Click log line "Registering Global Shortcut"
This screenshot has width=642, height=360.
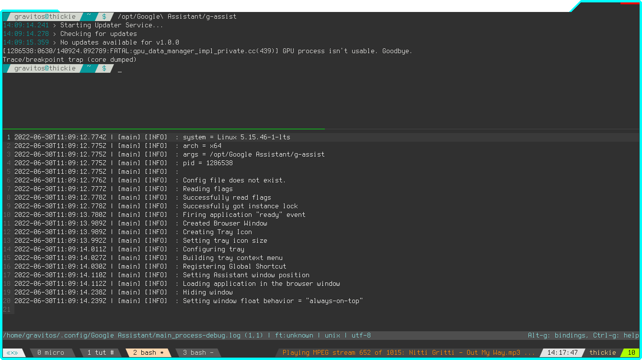click(x=235, y=267)
